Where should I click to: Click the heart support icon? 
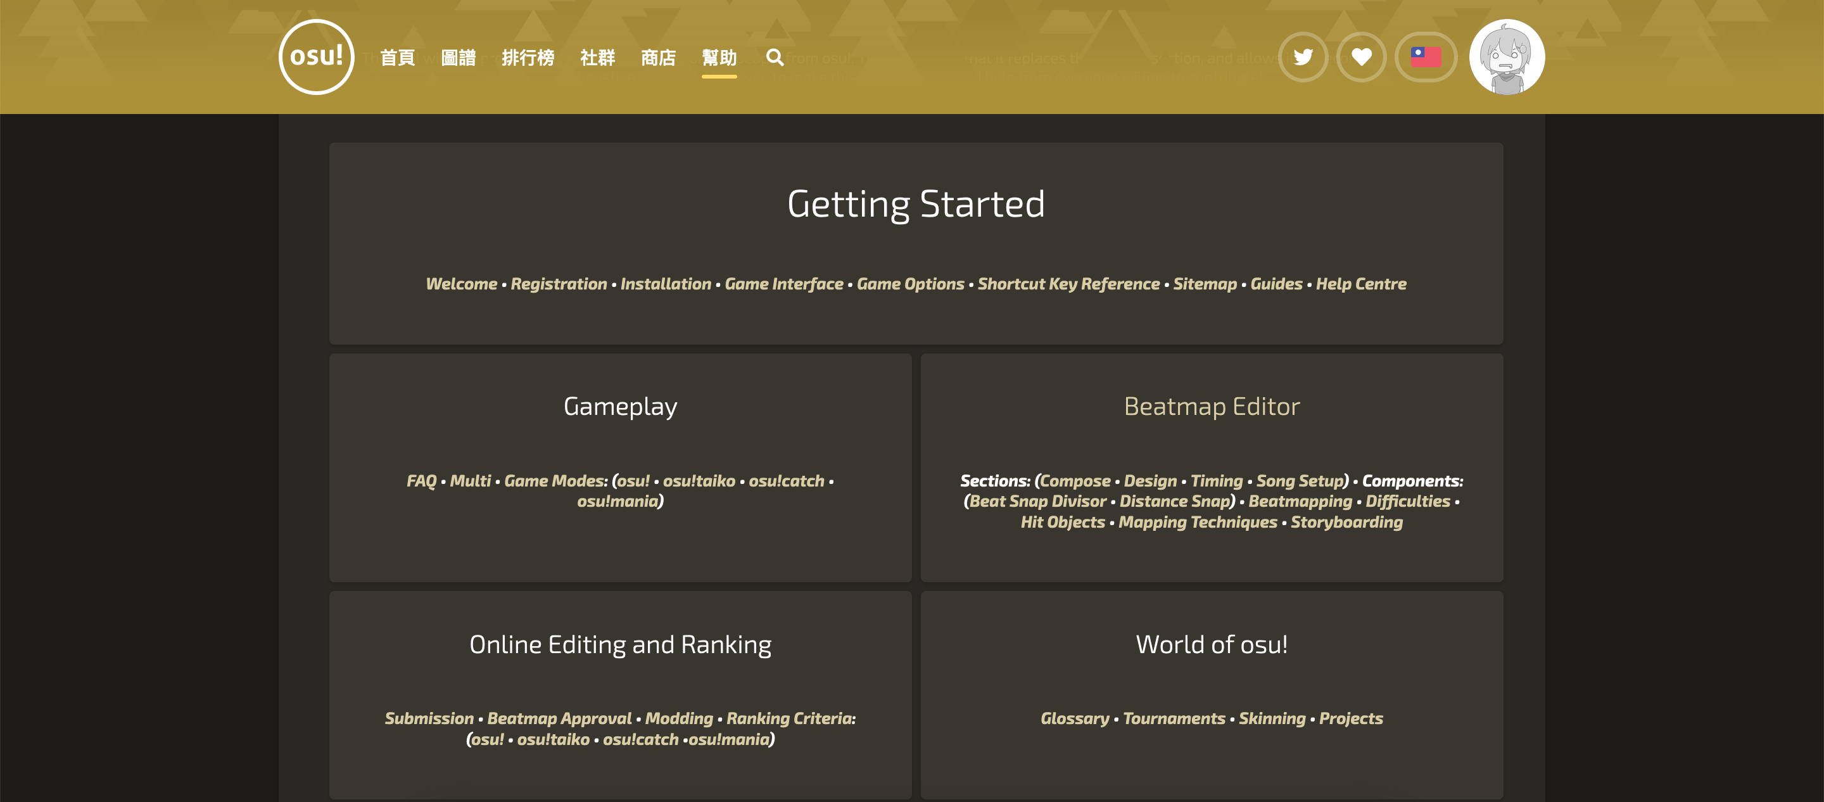click(1361, 56)
